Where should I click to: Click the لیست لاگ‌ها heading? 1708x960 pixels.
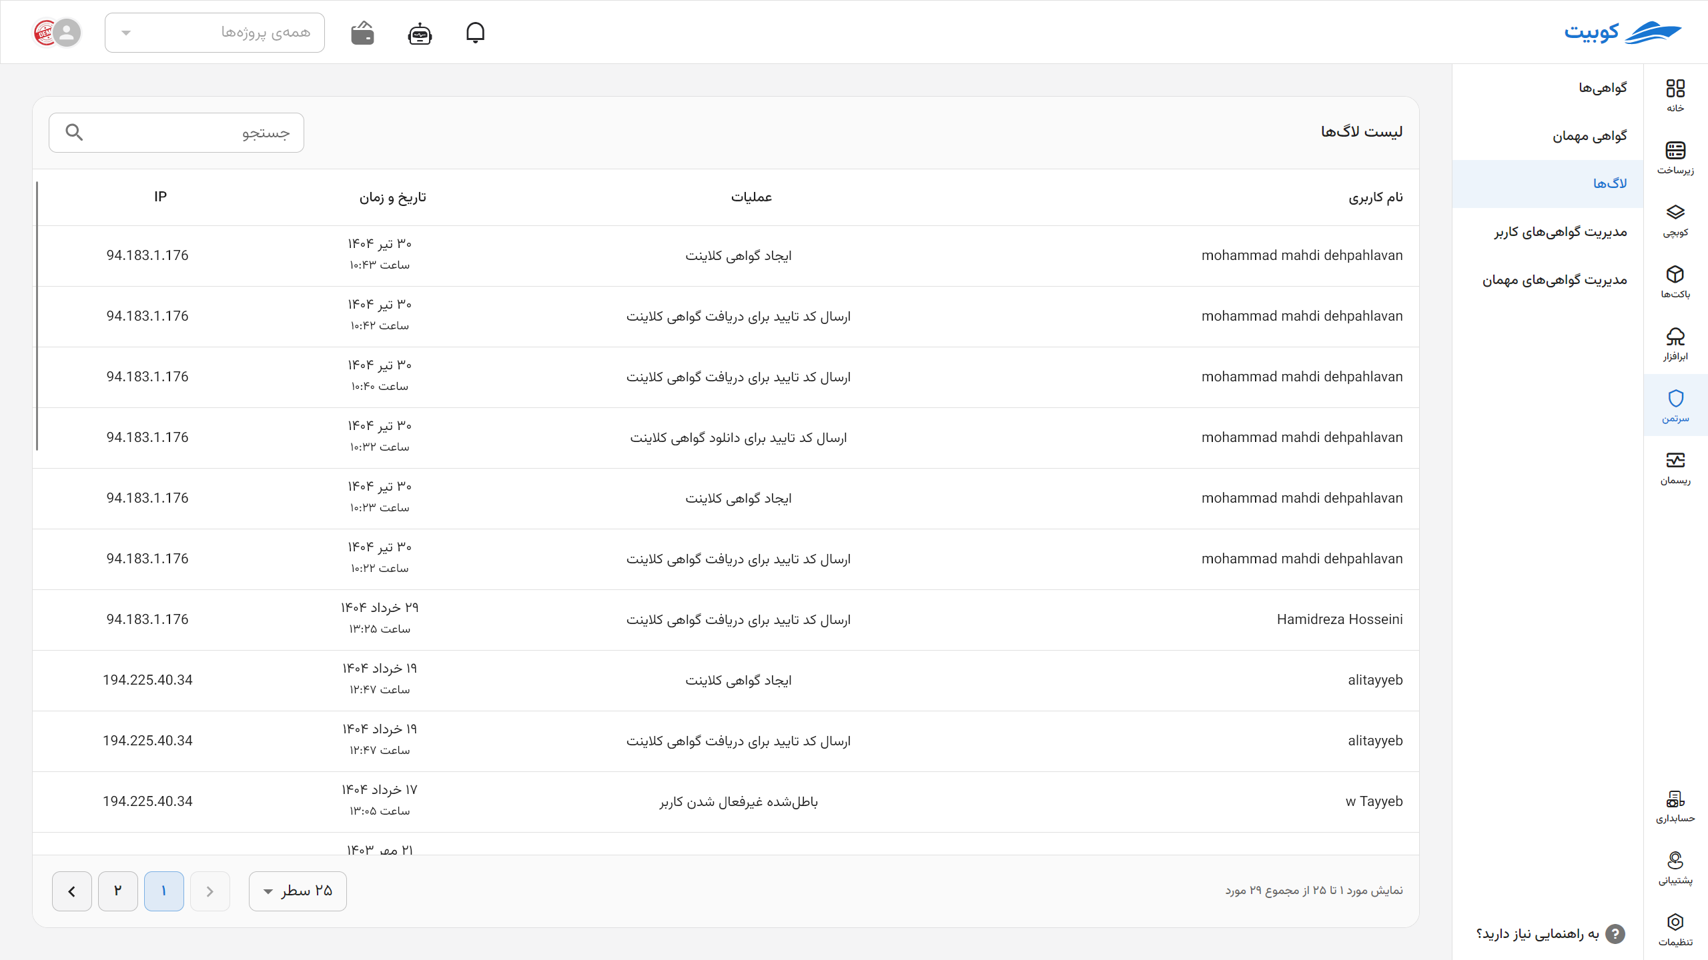pyautogui.click(x=1362, y=131)
